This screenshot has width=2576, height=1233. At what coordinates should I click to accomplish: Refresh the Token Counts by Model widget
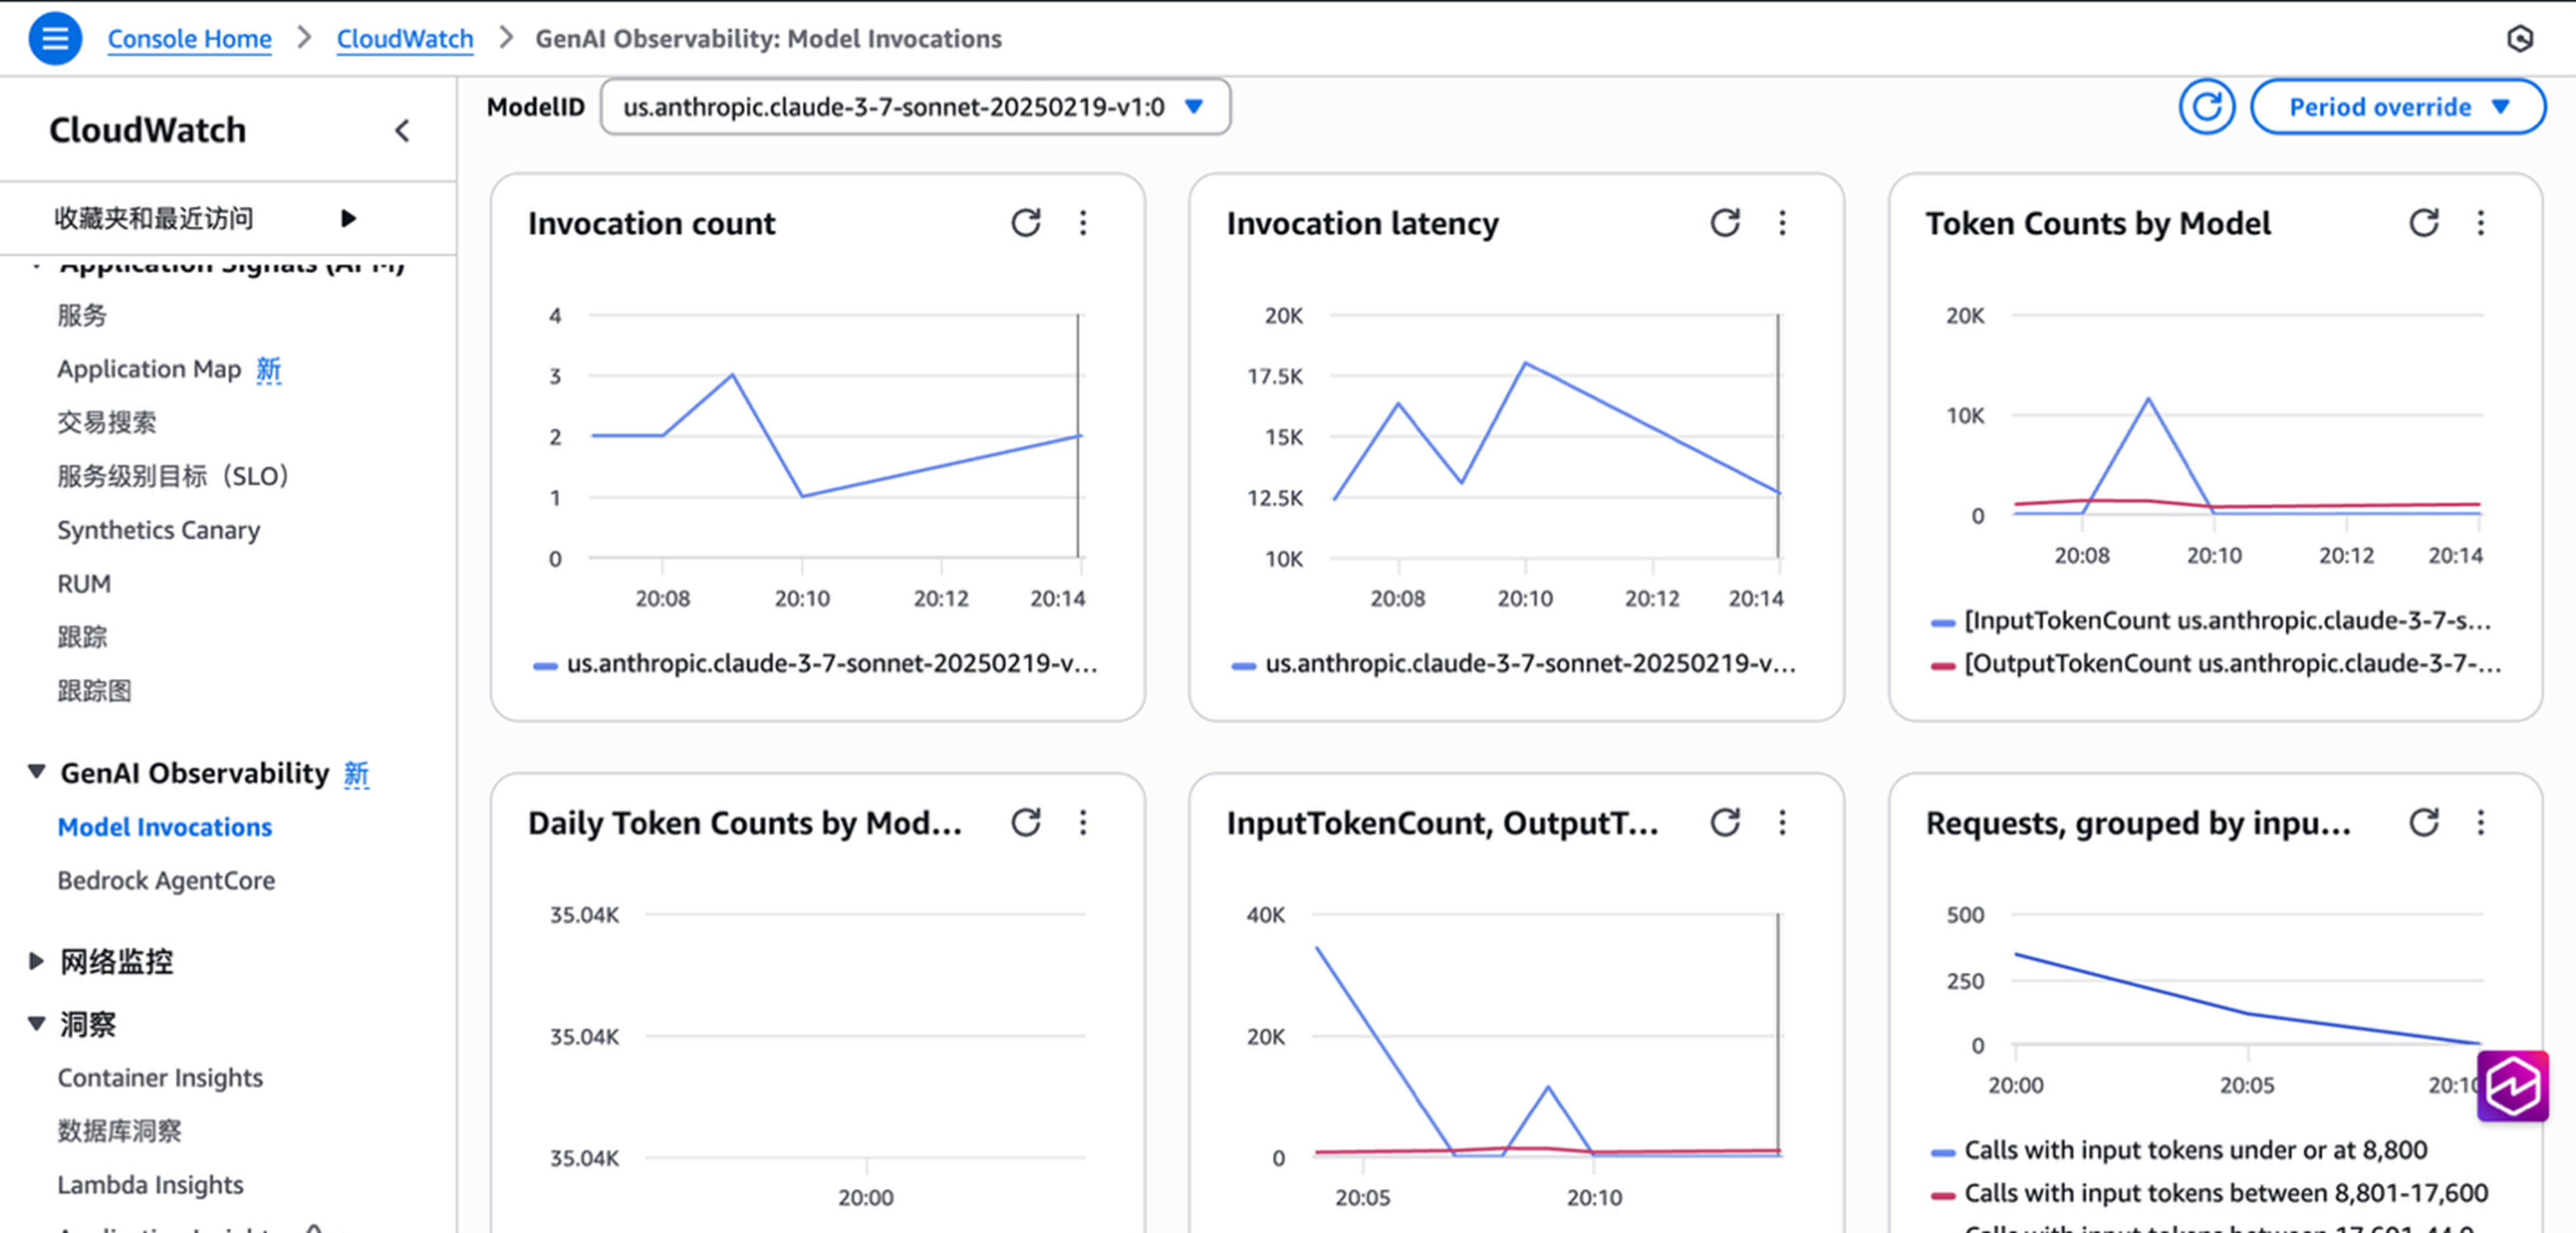[x=2423, y=222]
